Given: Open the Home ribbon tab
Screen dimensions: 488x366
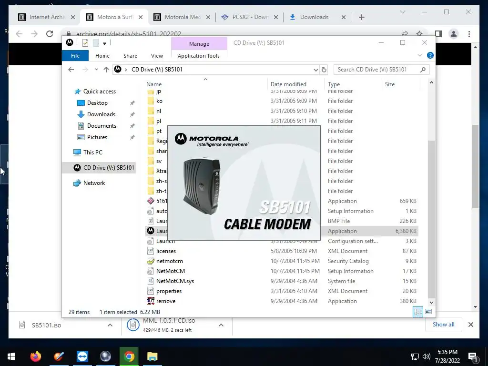Looking at the screenshot, I should [x=102, y=56].
